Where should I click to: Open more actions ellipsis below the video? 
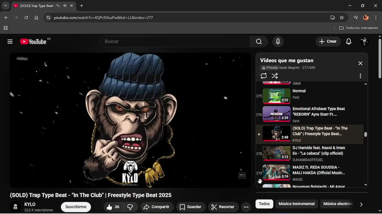pyautogui.click(x=246, y=207)
